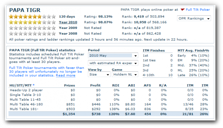Screen dimensions: 223x128
Task: Click the R/A column header
Action: [x=163, y=85]
